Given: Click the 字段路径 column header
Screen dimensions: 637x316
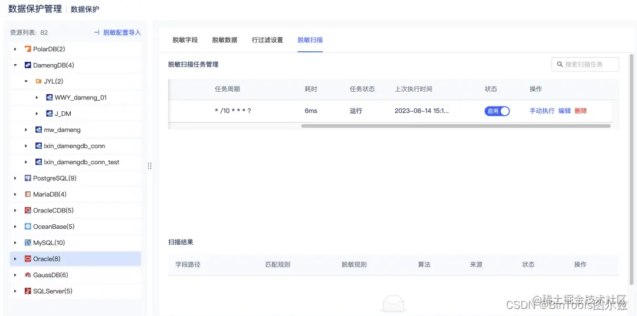Looking at the screenshot, I should pyautogui.click(x=188, y=265).
